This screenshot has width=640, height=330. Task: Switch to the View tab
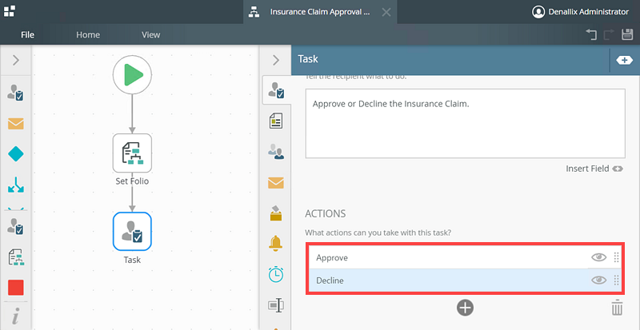click(x=150, y=35)
